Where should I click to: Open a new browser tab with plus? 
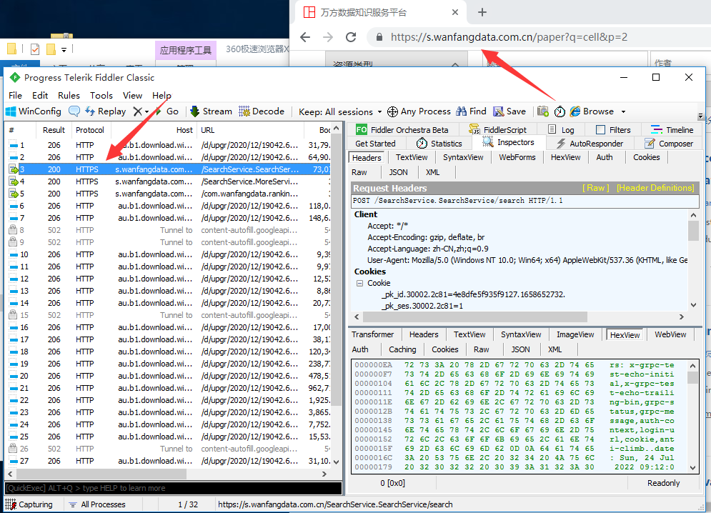[x=482, y=12]
